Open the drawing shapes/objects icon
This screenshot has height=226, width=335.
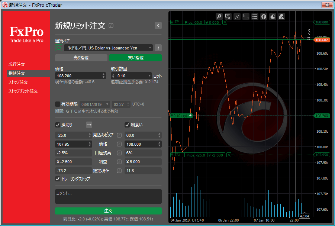point(281,16)
